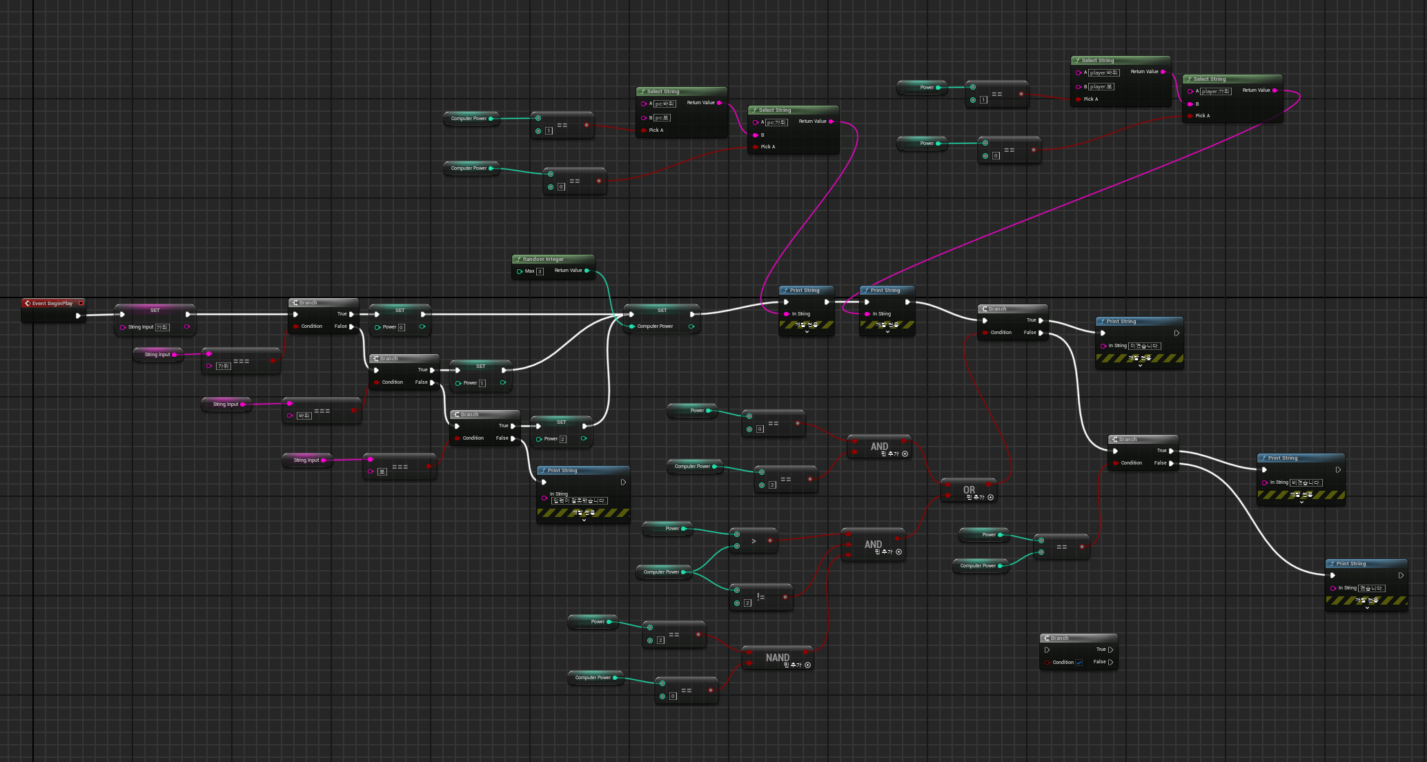The height and width of the screenshot is (762, 1427).
Task: Click the add-pin plus icon on OR node
Action: (991, 498)
